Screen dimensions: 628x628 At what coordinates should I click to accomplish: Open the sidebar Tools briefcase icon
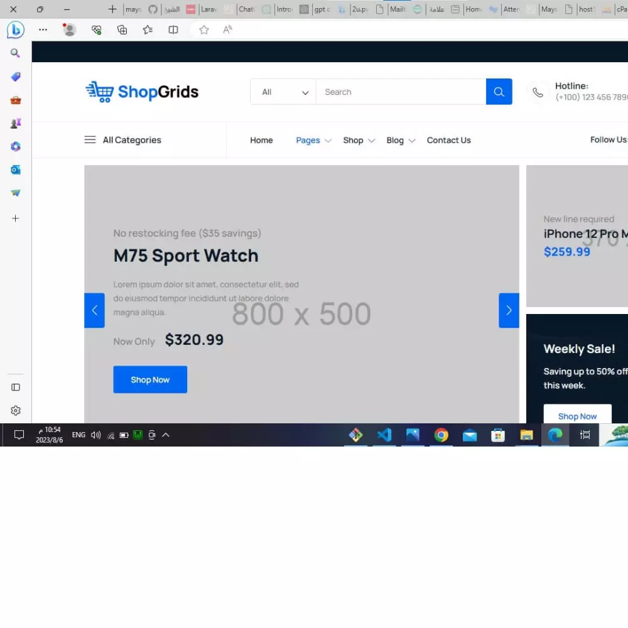pos(15,100)
